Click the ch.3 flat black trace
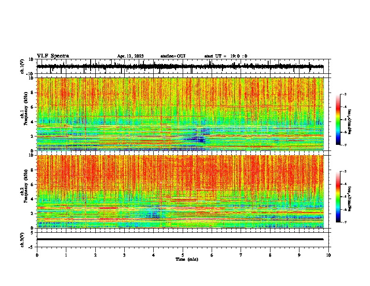 click(x=180, y=239)
